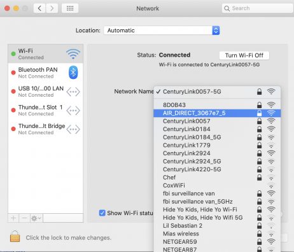294x252 pixels.
Task: Click the lock icon on CenturyLink0057-5G row
Action: coord(259,92)
